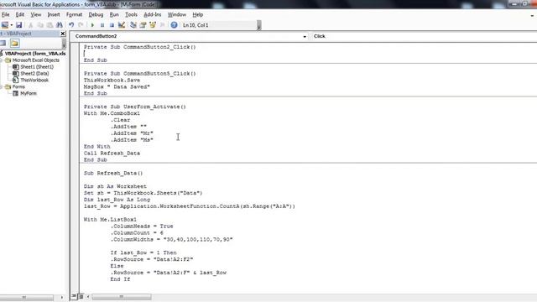Viewport: 537px width, 302px height.
Task: Switch to Full Module View button
Action: coord(81,296)
